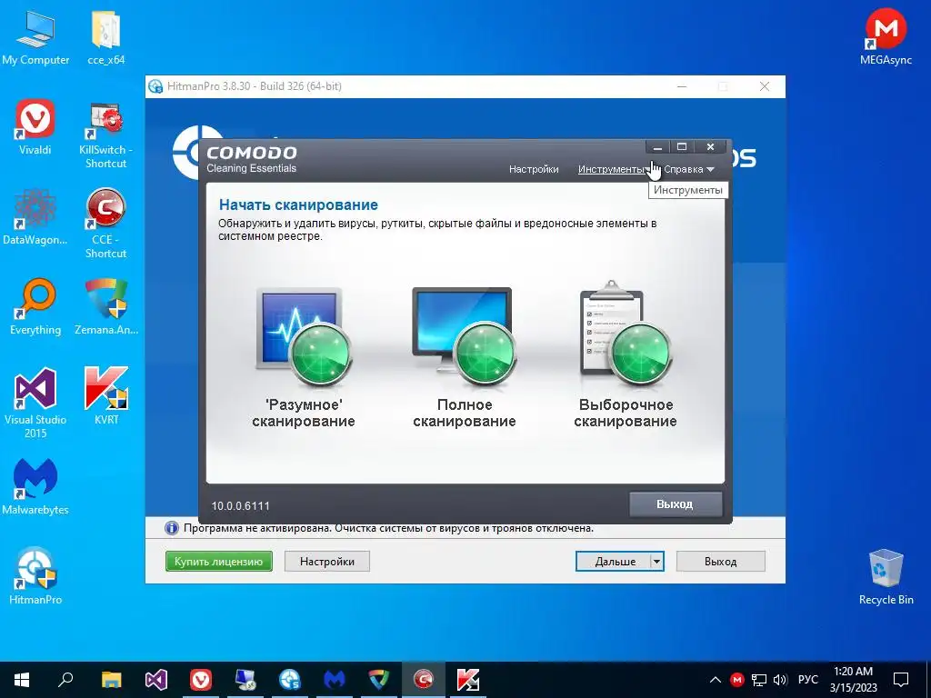Open the Инструменты menu in Comodo
The height and width of the screenshot is (698, 931).
pyautogui.click(x=612, y=169)
